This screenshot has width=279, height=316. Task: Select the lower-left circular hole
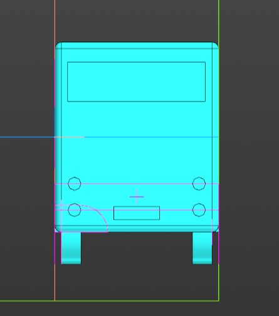coord(75,209)
